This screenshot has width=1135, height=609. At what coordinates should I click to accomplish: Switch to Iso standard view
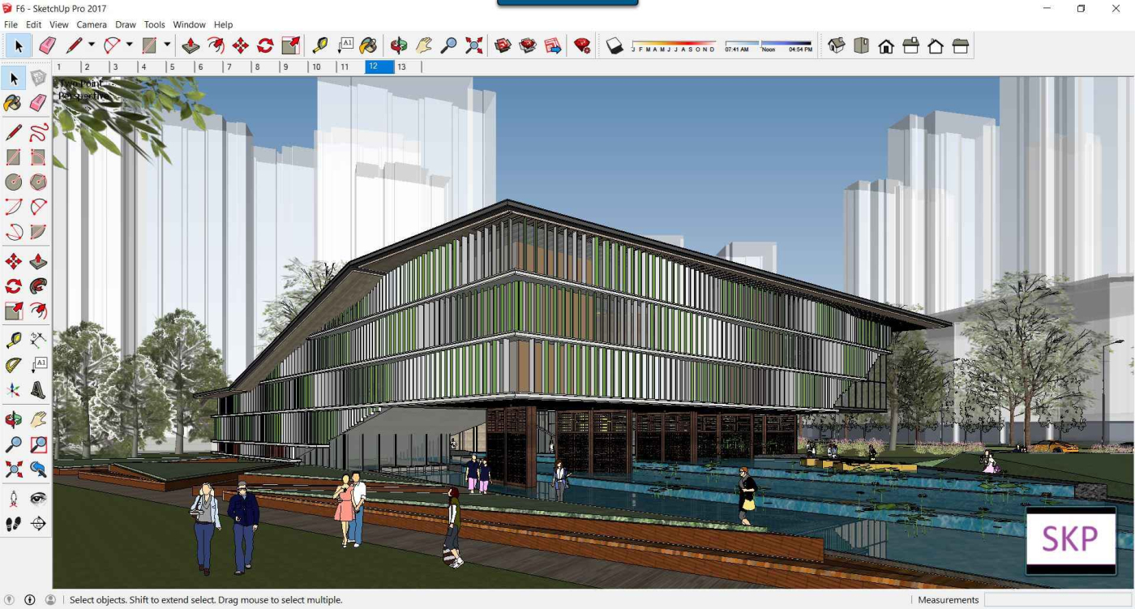pyautogui.click(x=837, y=46)
